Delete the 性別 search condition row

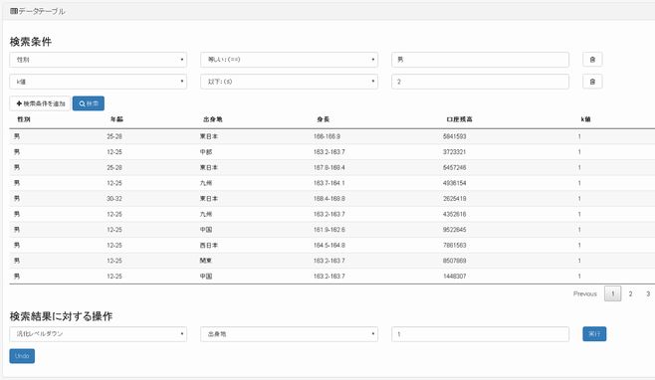(592, 60)
